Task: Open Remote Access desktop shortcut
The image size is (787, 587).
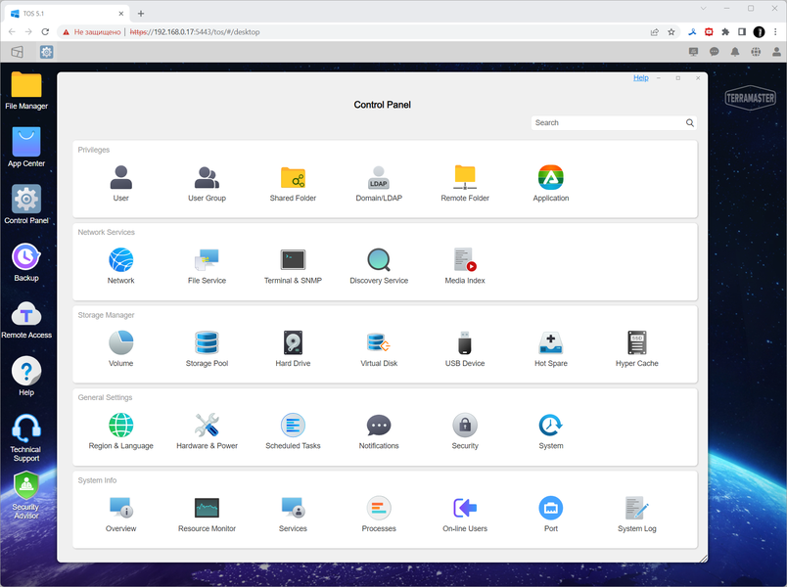Action: 26,320
